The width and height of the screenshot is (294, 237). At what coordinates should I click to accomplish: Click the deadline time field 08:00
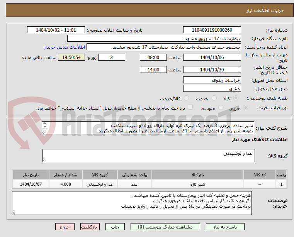[153, 58]
